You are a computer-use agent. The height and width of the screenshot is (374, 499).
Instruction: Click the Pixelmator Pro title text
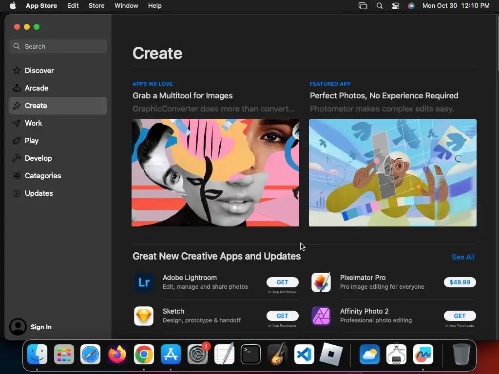point(363,278)
